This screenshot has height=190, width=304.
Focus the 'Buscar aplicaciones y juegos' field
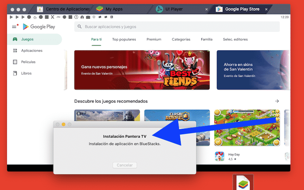(177, 27)
